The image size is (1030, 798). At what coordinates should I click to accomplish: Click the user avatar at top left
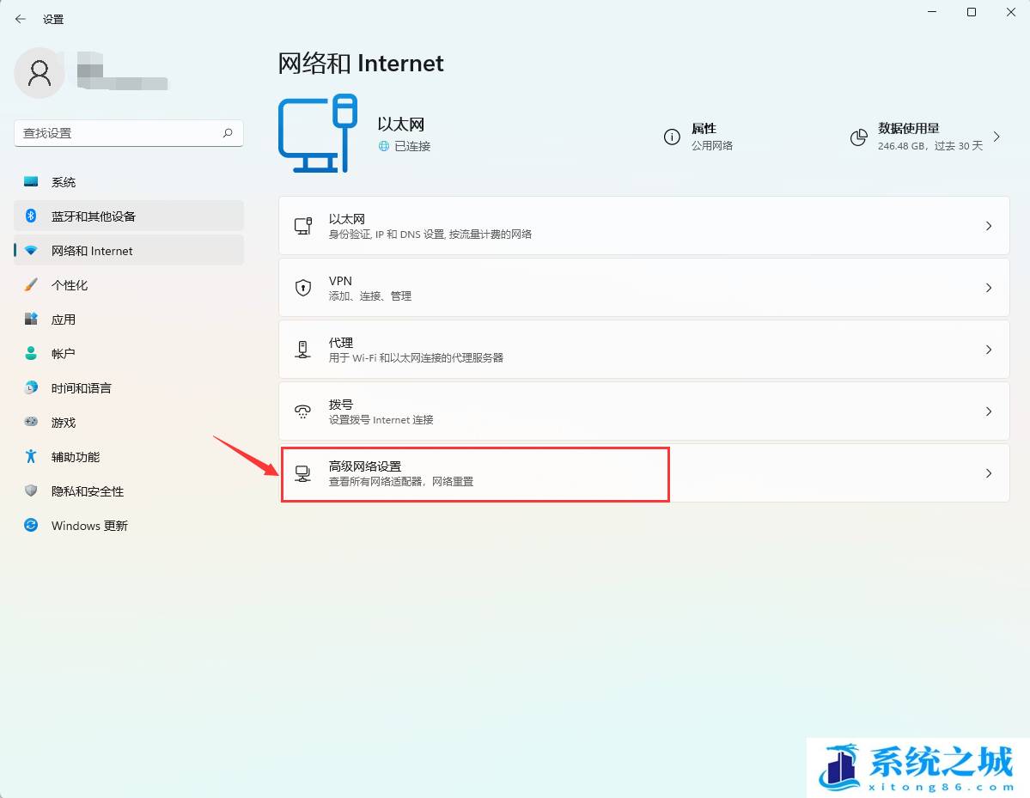(x=39, y=73)
